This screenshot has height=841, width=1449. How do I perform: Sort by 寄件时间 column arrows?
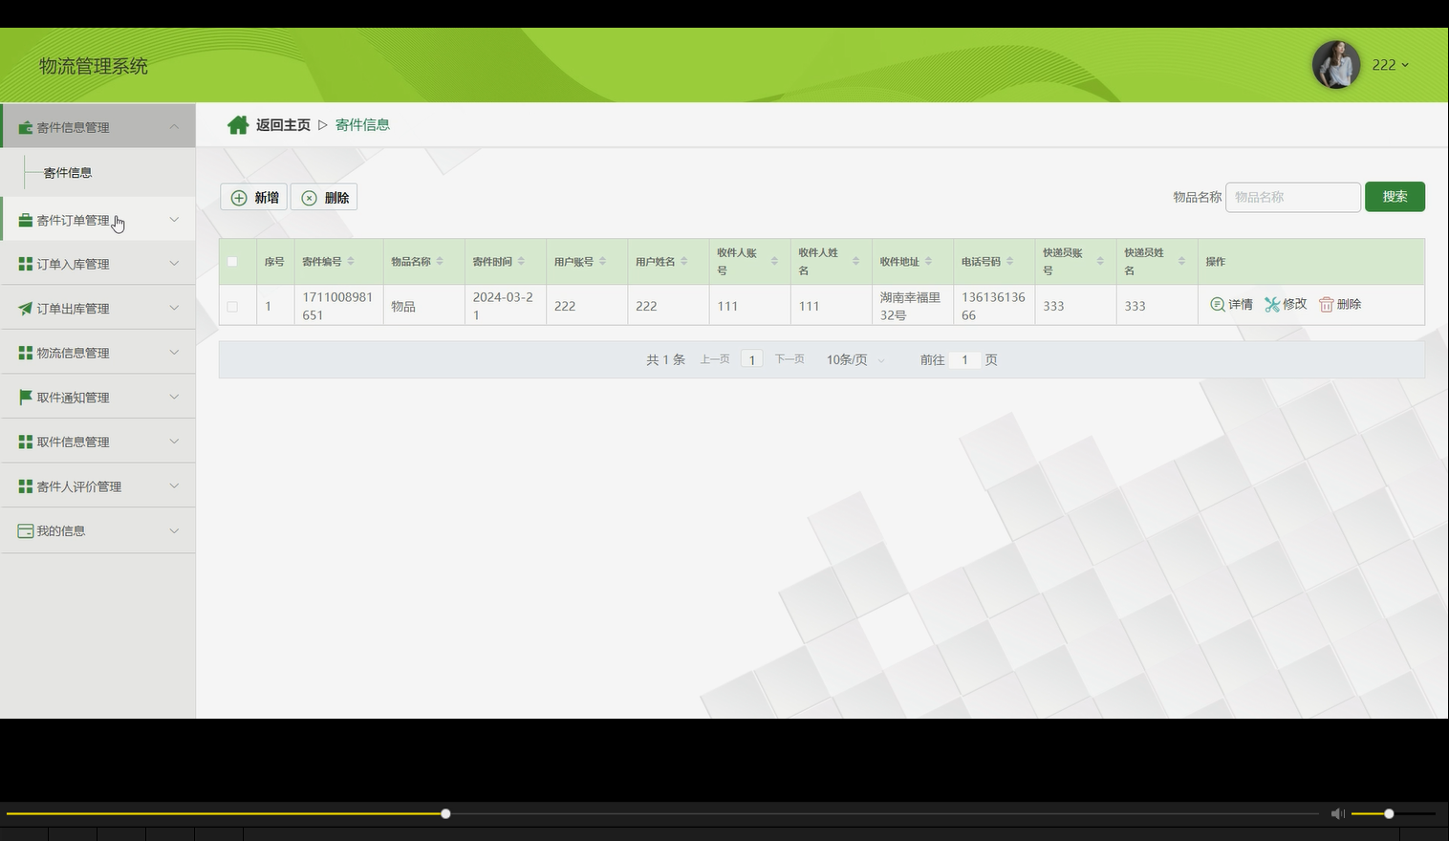coord(521,261)
